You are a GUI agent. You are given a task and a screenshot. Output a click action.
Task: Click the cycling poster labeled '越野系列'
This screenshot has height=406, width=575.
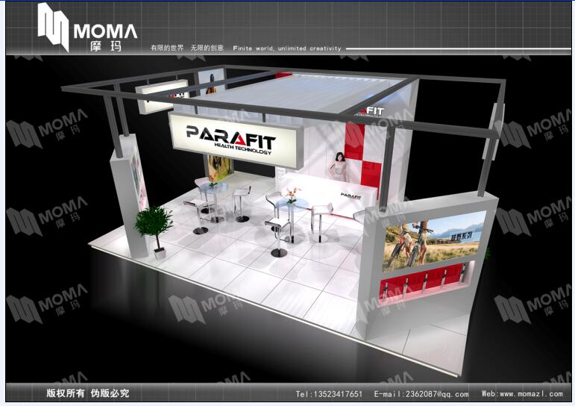coord(434,240)
